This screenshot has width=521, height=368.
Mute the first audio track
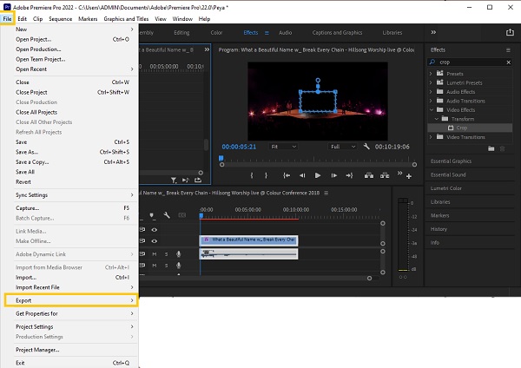click(x=155, y=254)
